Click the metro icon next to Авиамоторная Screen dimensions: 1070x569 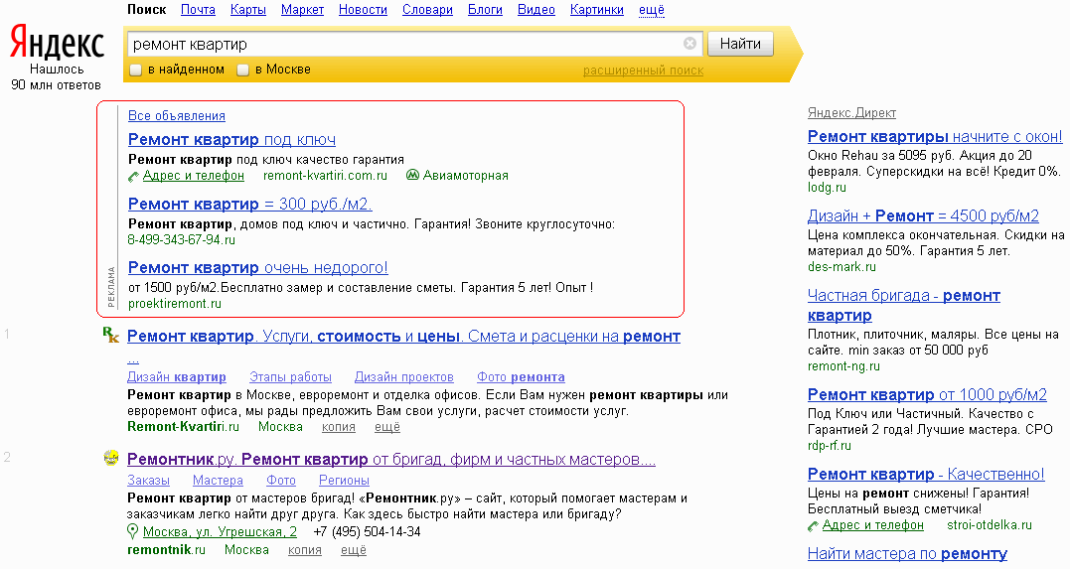pyautogui.click(x=412, y=176)
